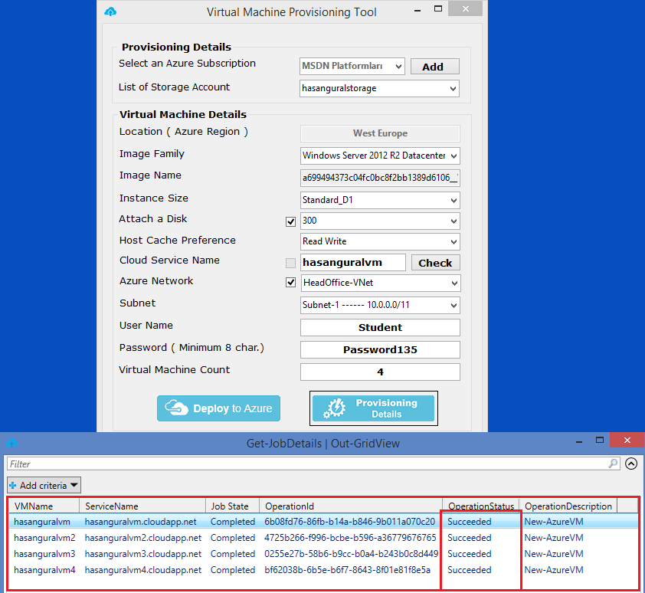
Task: Click the plus icon beside Add criteria
Action: coord(12,485)
